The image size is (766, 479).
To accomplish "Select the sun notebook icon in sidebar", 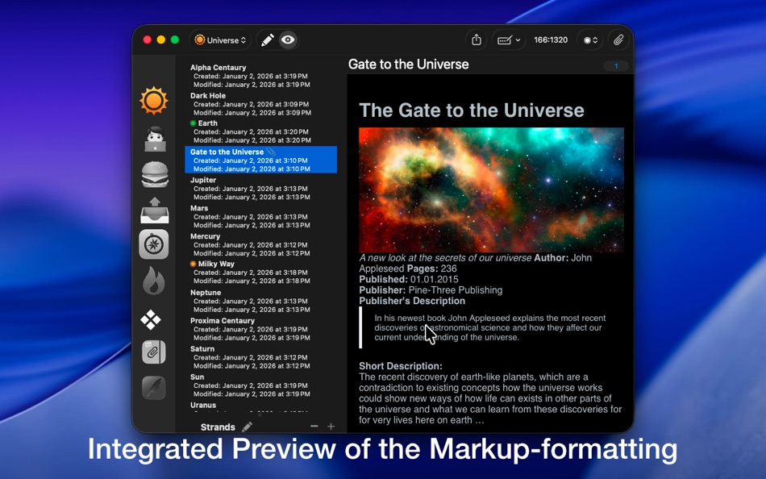I will [153, 101].
